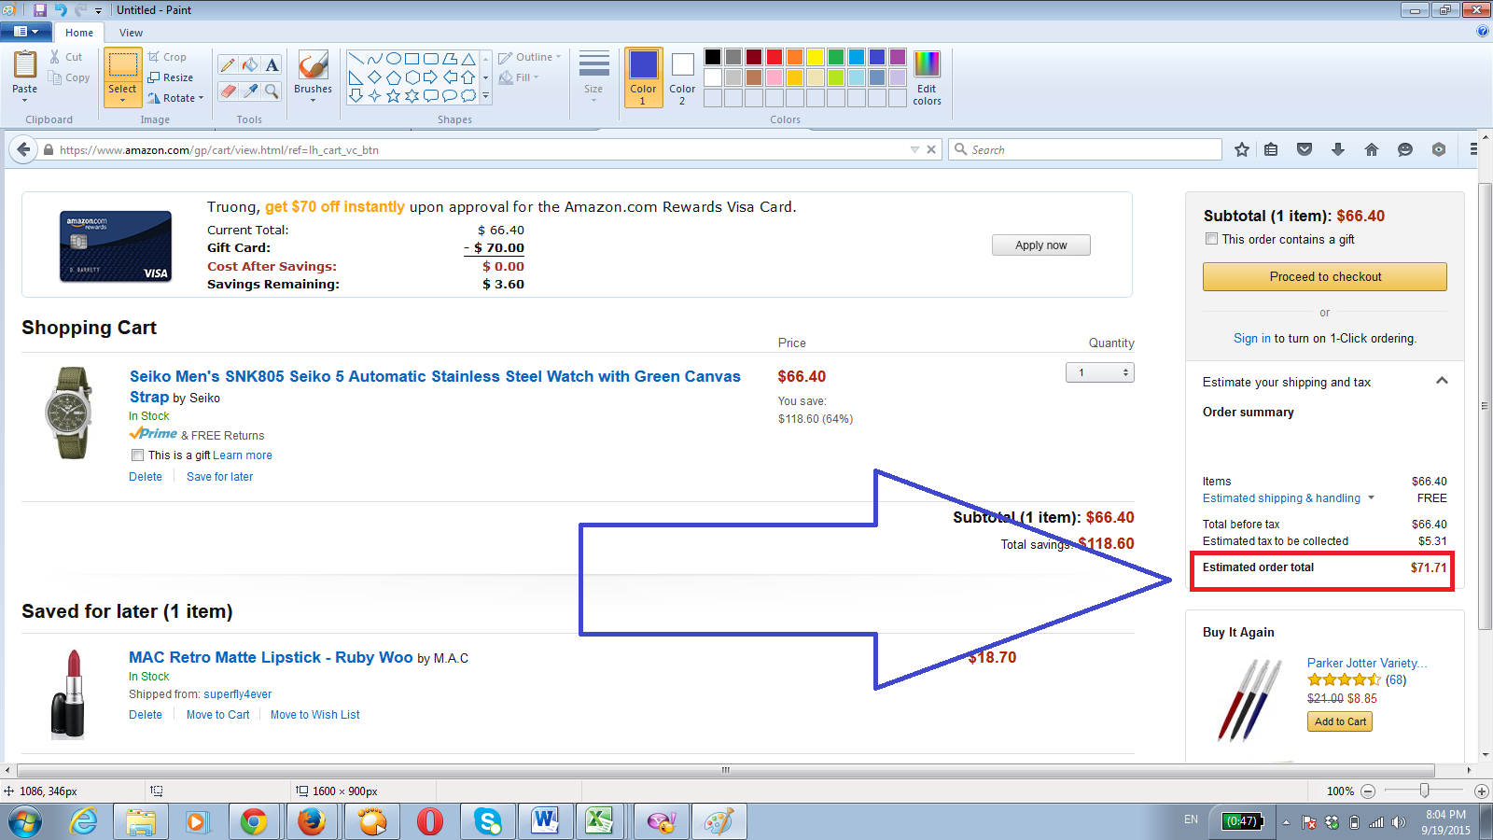Expand Estimated shipping & handling options
The height and width of the screenshot is (840, 1493).
click(x=1371, y=498)
